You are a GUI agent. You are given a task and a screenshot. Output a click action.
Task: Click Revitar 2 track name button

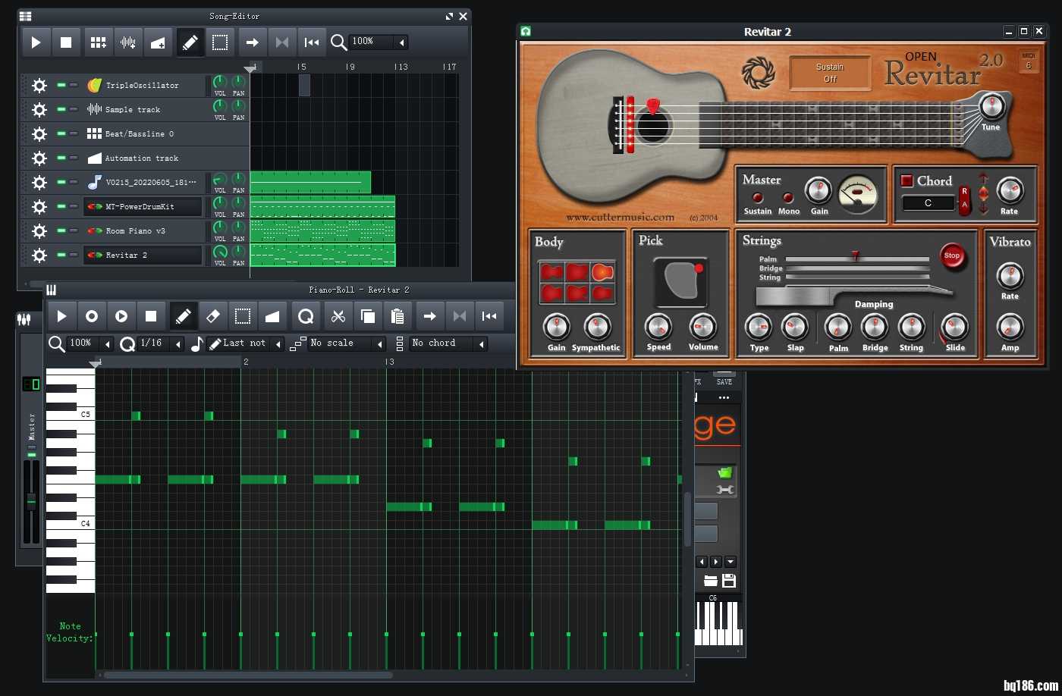pos(143,256)
